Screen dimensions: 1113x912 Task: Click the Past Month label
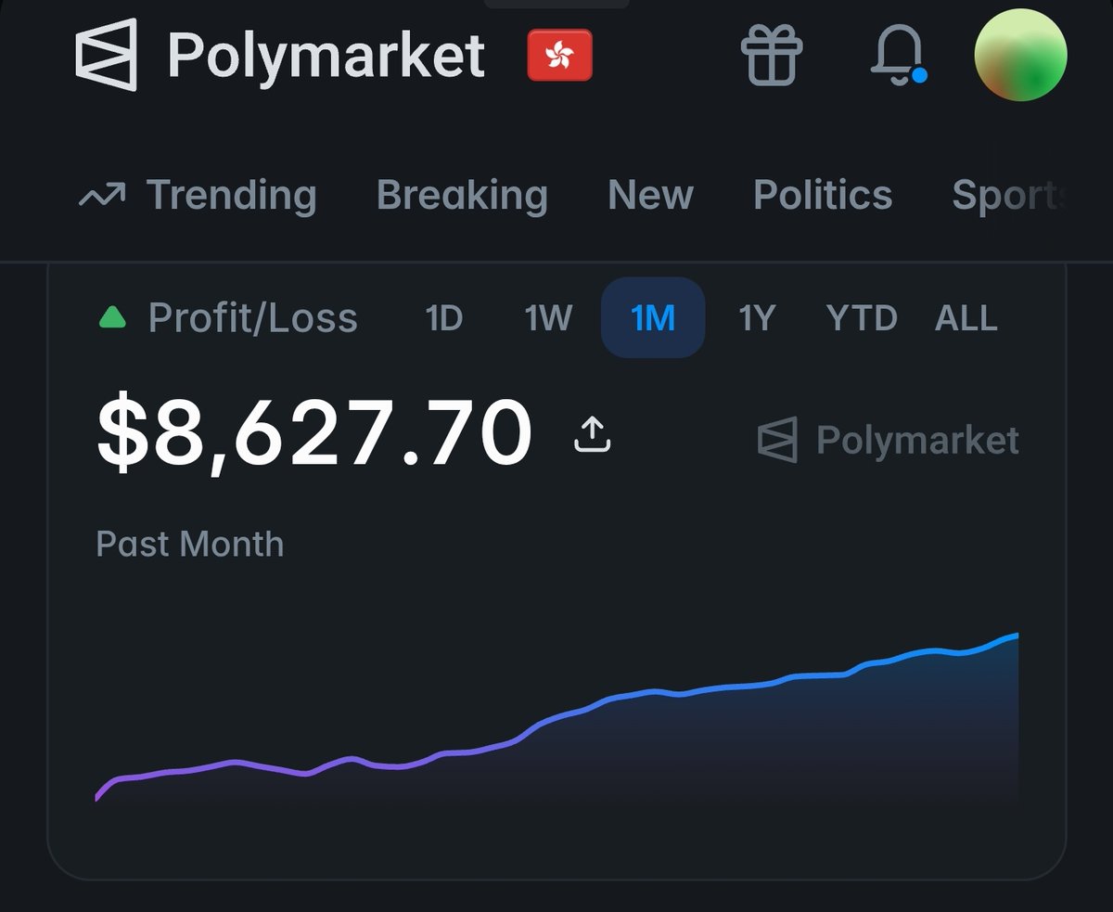(190, 544)
